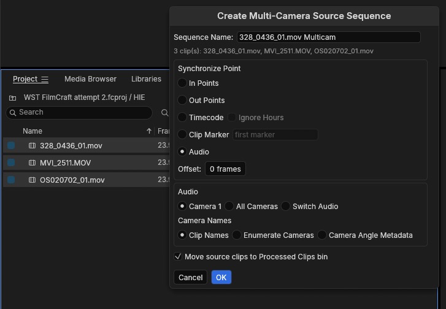
Task: Click the blue label swatch of OS020702_01.mov
Action: (11, 180)
